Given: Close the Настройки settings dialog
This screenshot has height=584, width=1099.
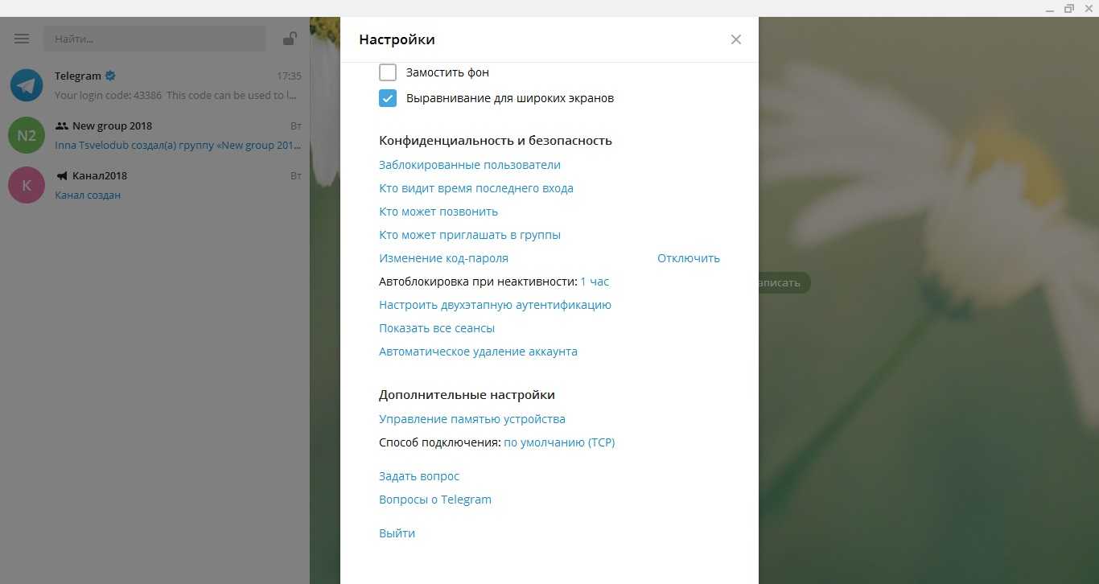Looking at the screenshot, I should point(735,39).
